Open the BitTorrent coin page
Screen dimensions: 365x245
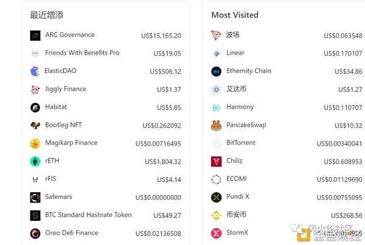[x=241, y=143]
